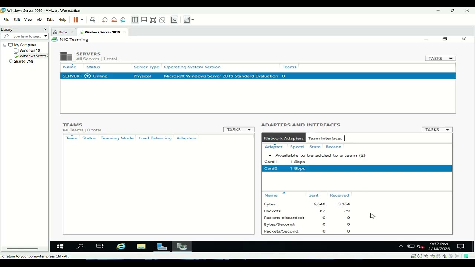Sort teams by Adapters column
Viewport: 475px width, 267px height.
(186, 138)
